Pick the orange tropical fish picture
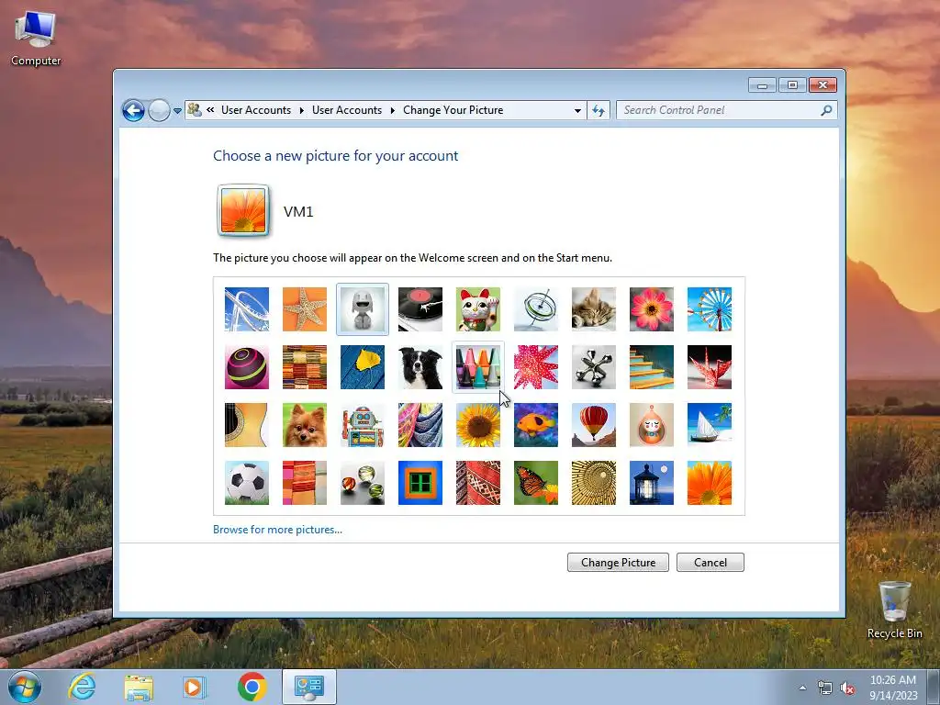This screenshot has width=940, height=705. click(x=536, y=425)
